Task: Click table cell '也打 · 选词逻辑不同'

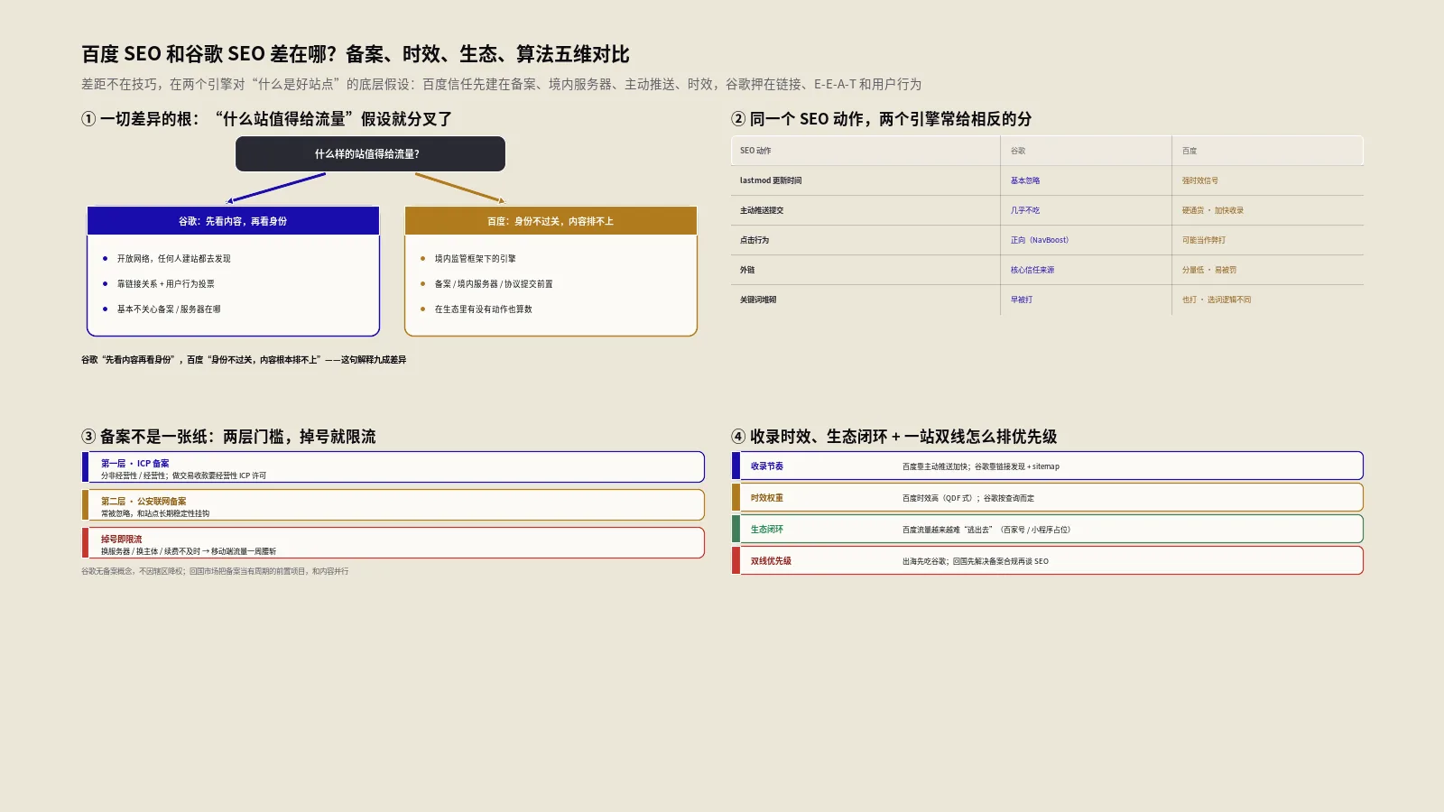Action: (1217, 300)
